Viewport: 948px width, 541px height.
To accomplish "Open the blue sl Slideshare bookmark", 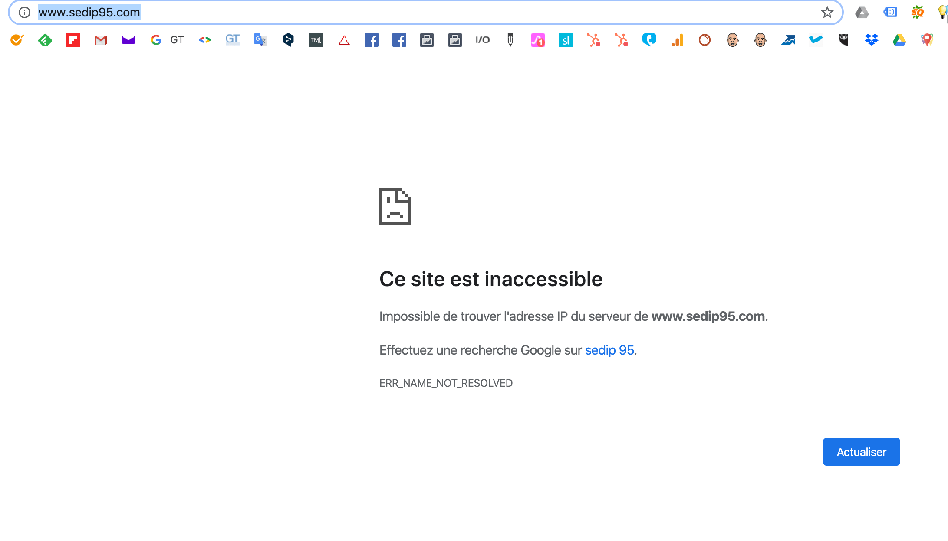I will [x=566, y=40].
